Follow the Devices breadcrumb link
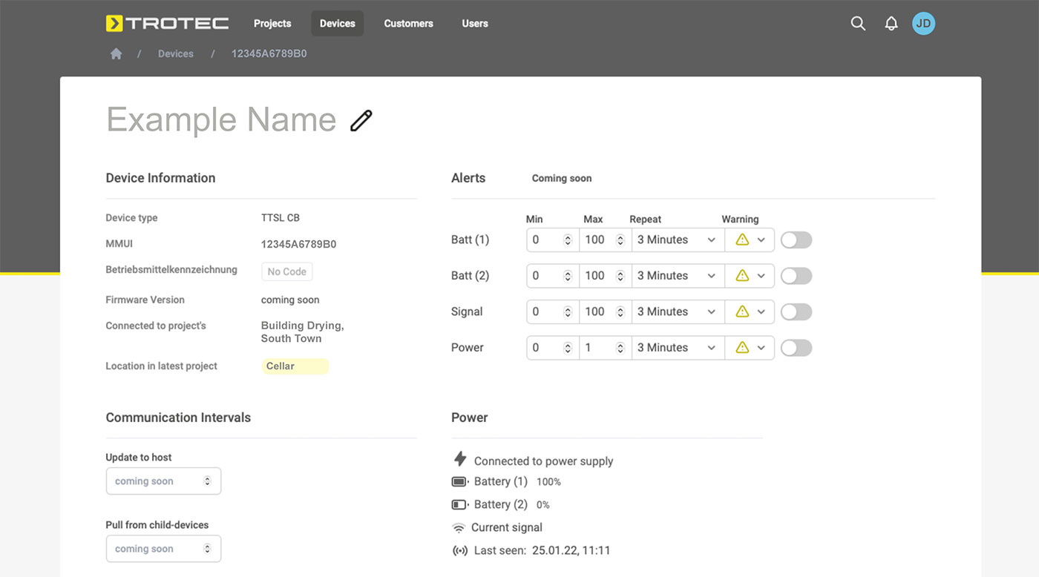 (x=176, y=53)
